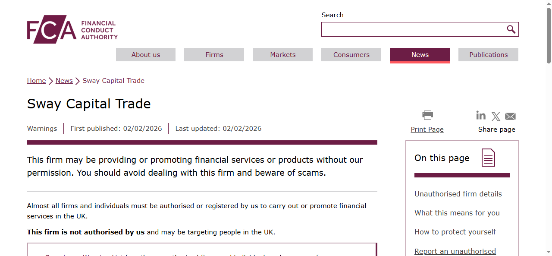The width and height of the screenshot is (552, 256).
Task: Click the FCA logo
Action: [72, 29]
